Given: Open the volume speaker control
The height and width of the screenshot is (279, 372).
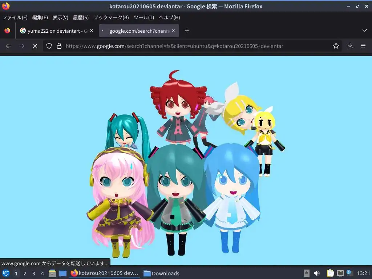Looking at the screenshot, I should pos(317,273).
